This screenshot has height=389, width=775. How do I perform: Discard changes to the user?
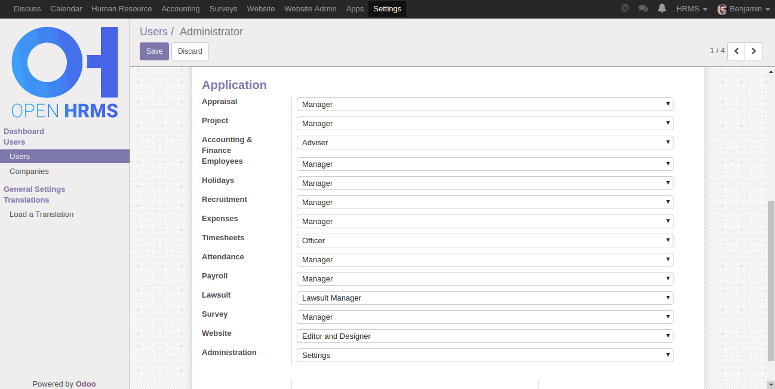point(190,51)
